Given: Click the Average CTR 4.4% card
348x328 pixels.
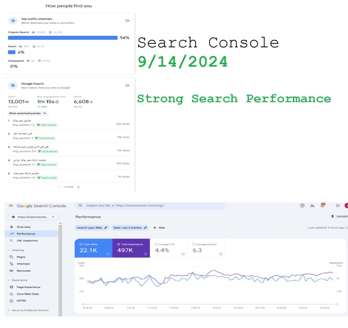Looking at the screenshot, I should [x=169, y=248].
